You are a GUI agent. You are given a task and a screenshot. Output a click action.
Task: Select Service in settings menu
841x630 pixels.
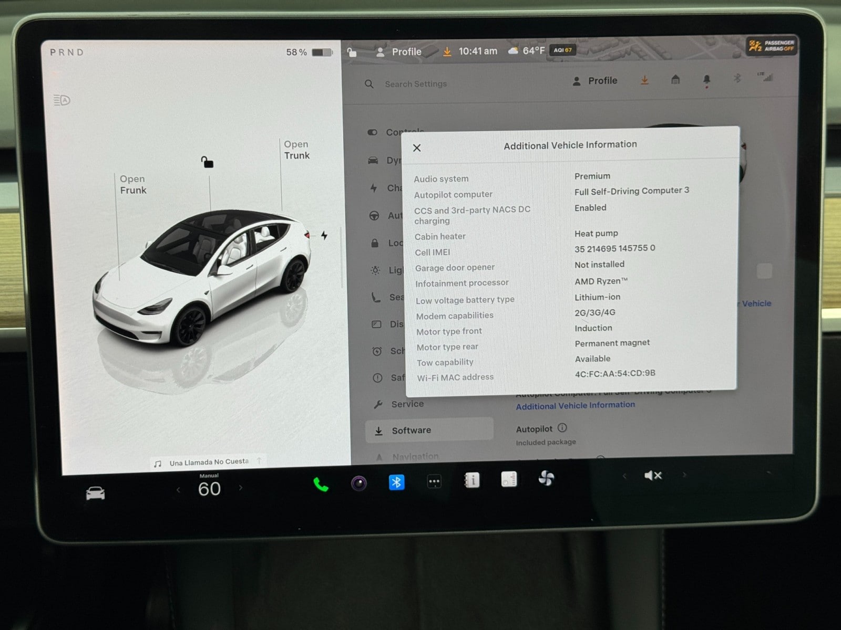(407, 404)
